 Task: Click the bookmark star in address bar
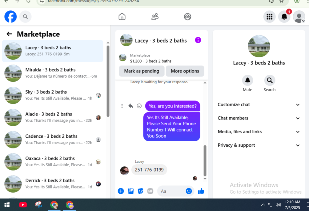[281, 1]
